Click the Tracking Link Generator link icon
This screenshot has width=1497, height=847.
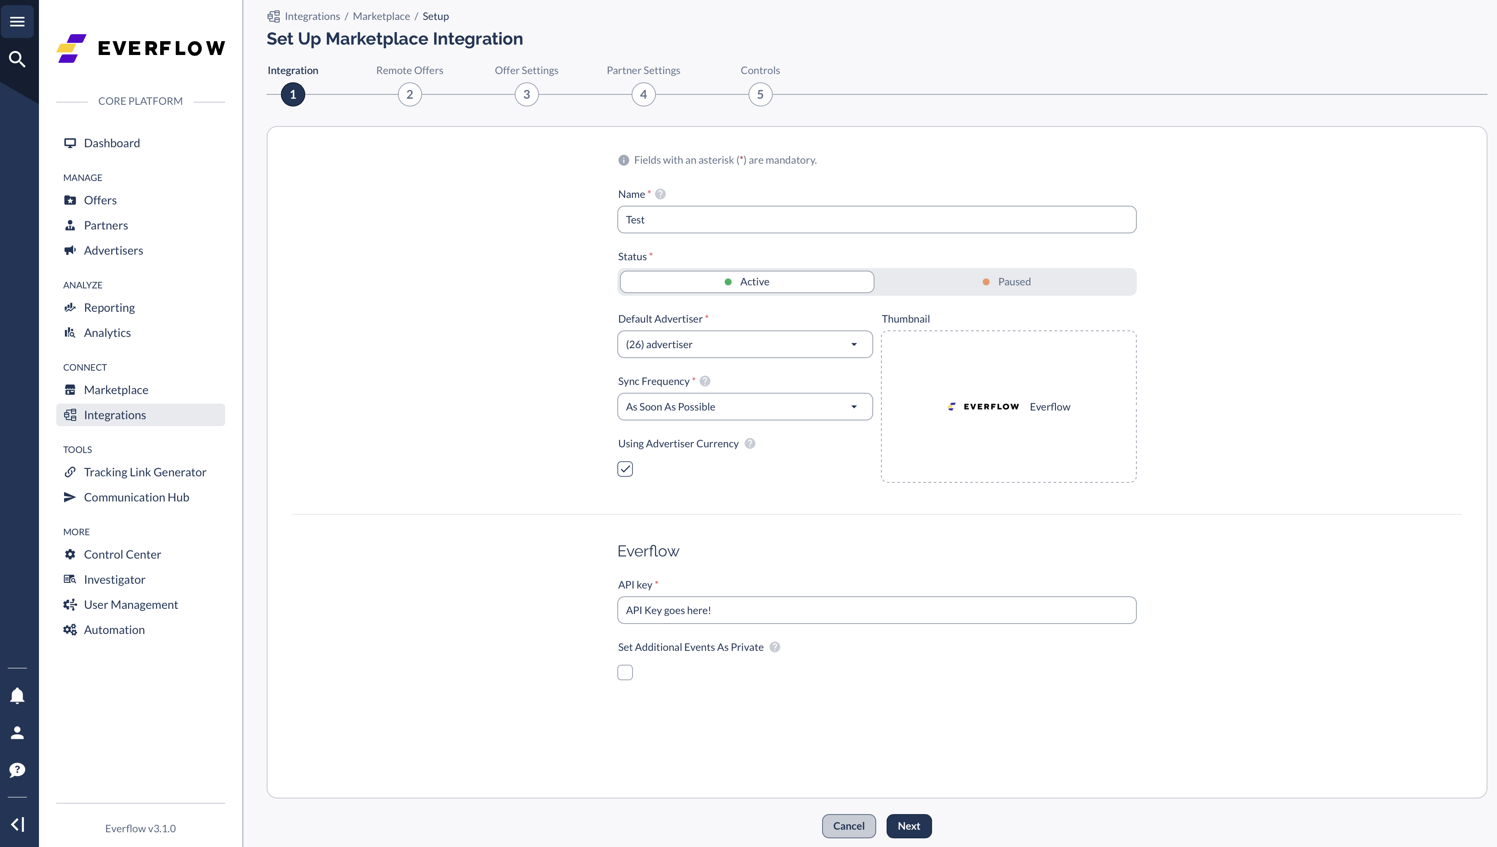coord(70,472)
